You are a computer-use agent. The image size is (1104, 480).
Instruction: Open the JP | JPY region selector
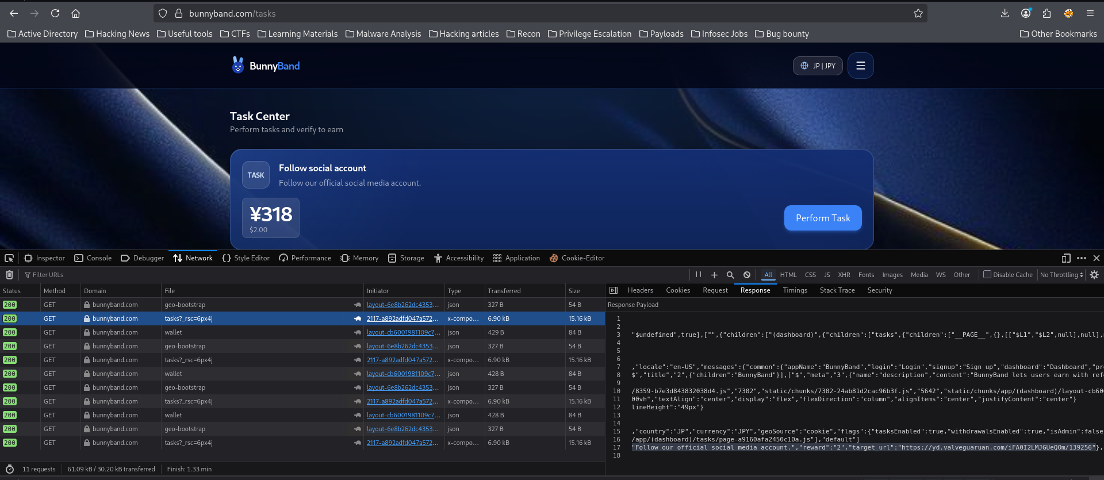click(x=818, y=66)
